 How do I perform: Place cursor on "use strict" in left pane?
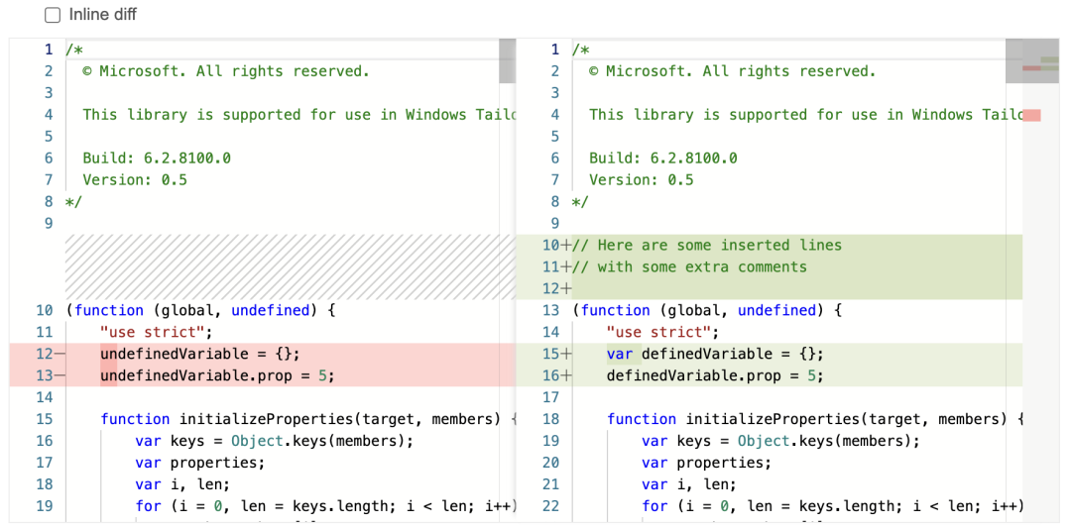[x=156, y=333]
